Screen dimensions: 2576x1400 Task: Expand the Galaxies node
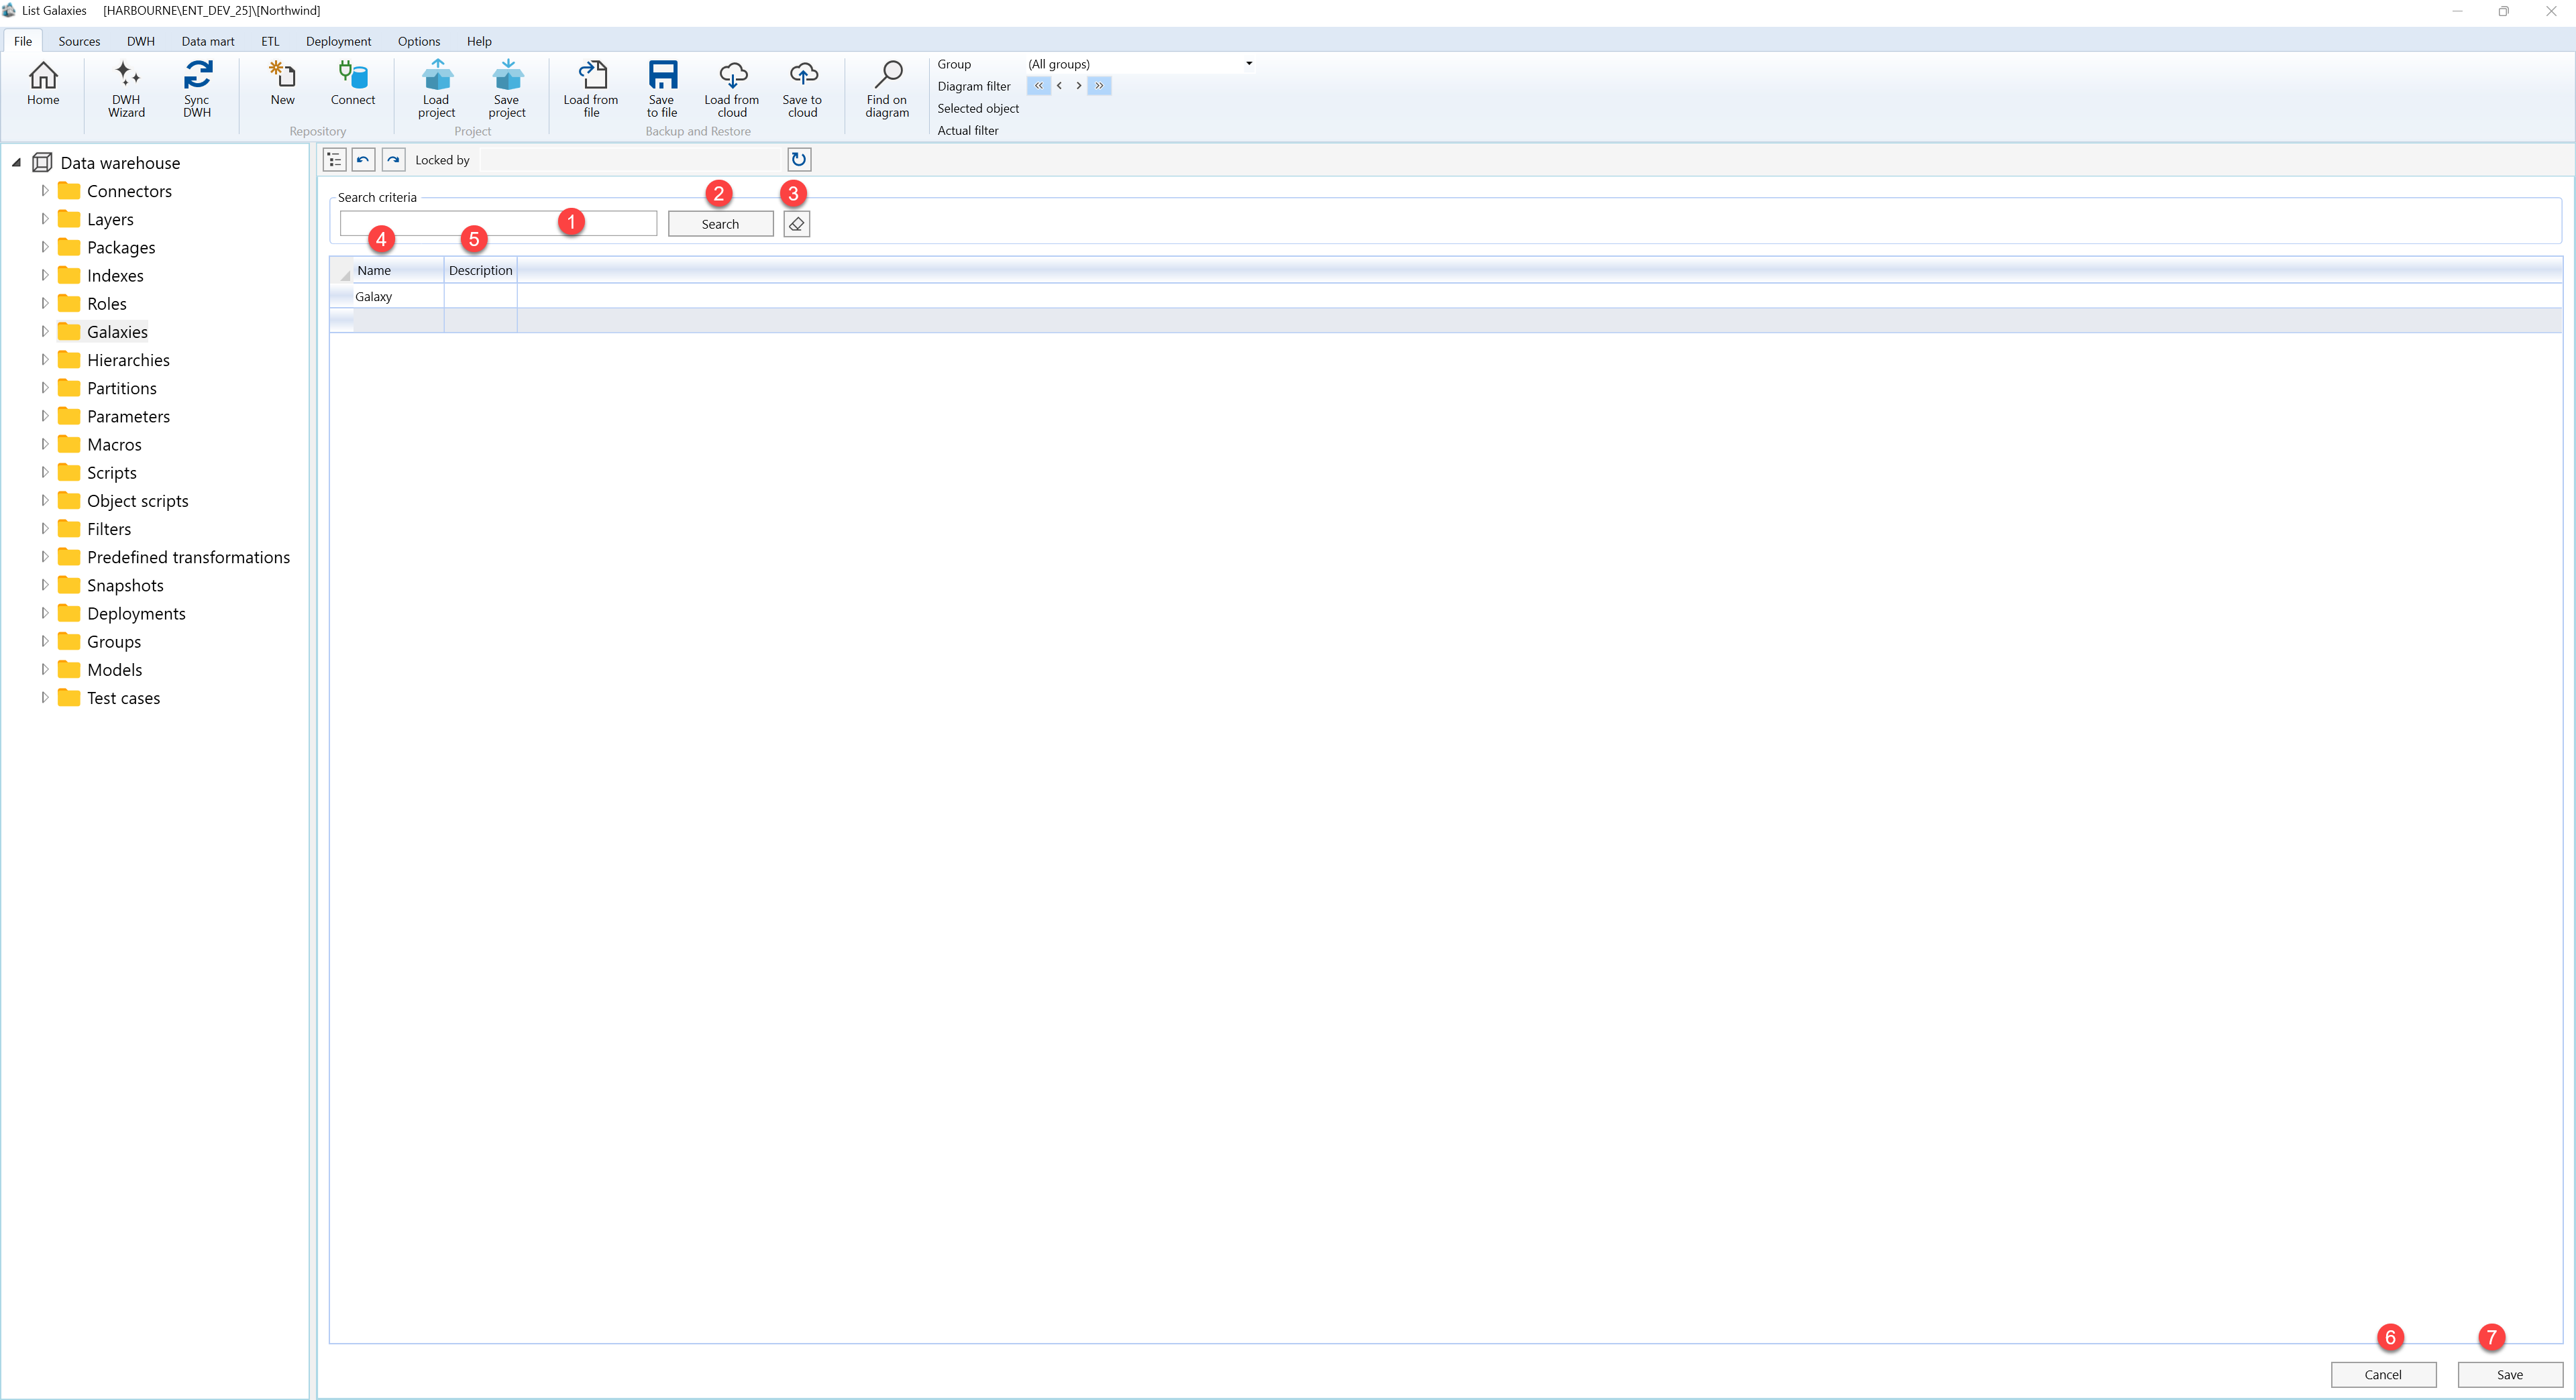click(x=45, y=331)
